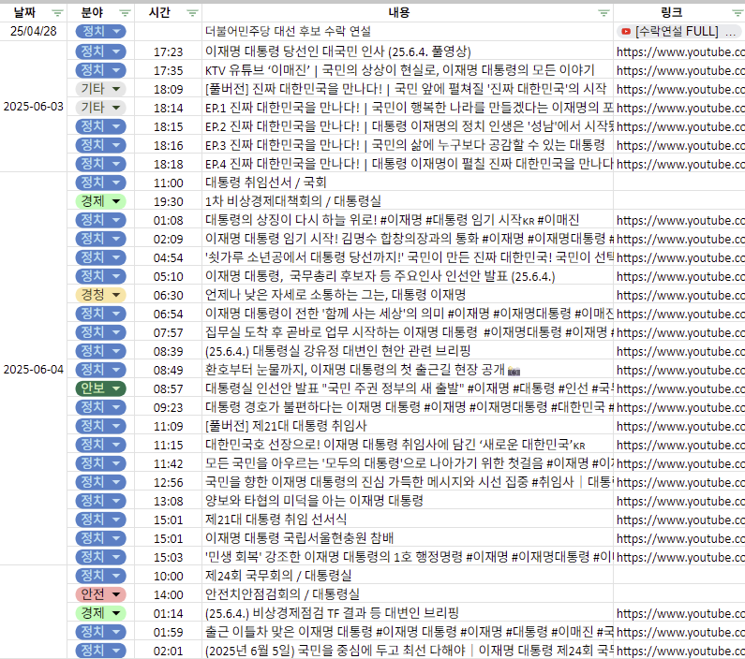Select the 2025-06-04 date cell
The height and width of the screenshot is (659, 745).
[34, 369]
